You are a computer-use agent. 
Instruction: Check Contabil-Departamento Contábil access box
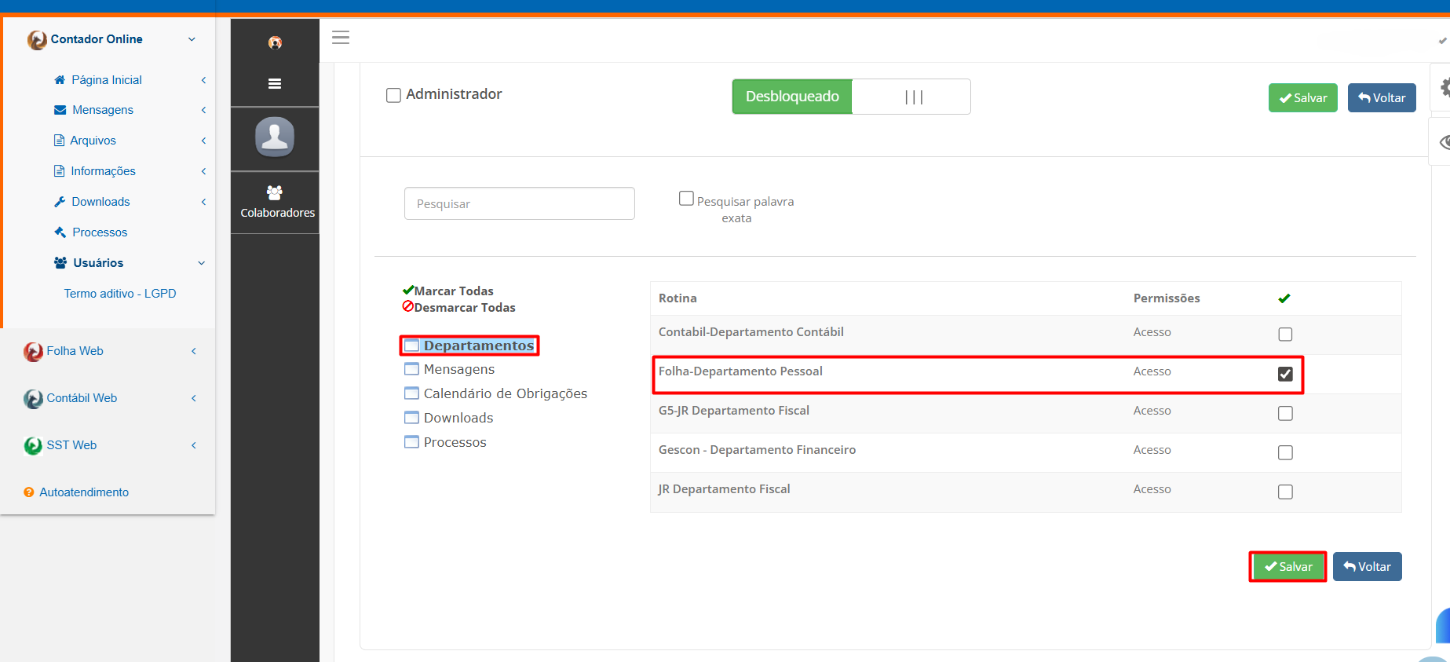(x=1285, y=335)
